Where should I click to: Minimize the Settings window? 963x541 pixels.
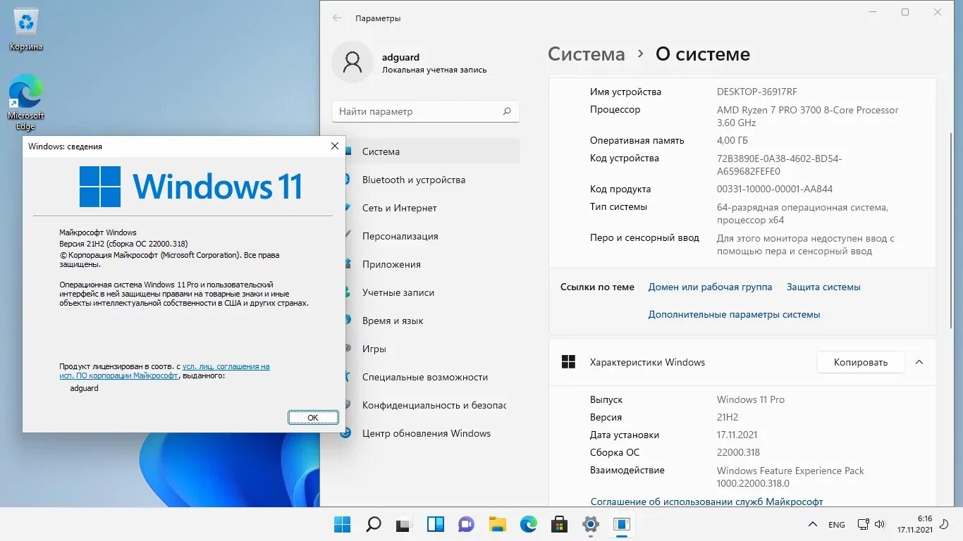click(x=873, y=12)
